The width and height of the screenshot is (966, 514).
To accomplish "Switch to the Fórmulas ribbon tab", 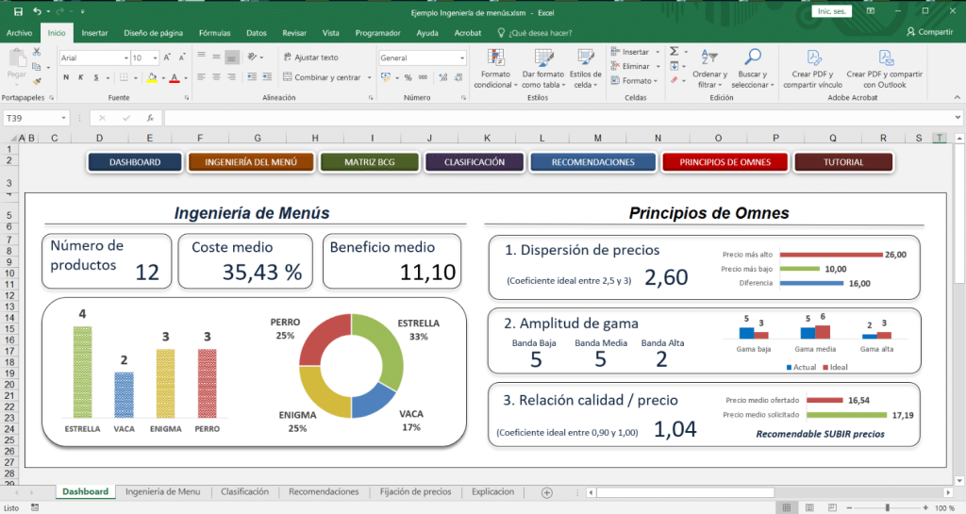I will pyautogui.click(x=214, y=33).
